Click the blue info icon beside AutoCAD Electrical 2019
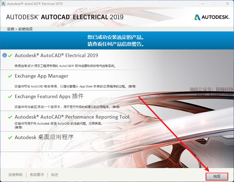Viewport: 234px width, 182px height. (x=5, y=55)
